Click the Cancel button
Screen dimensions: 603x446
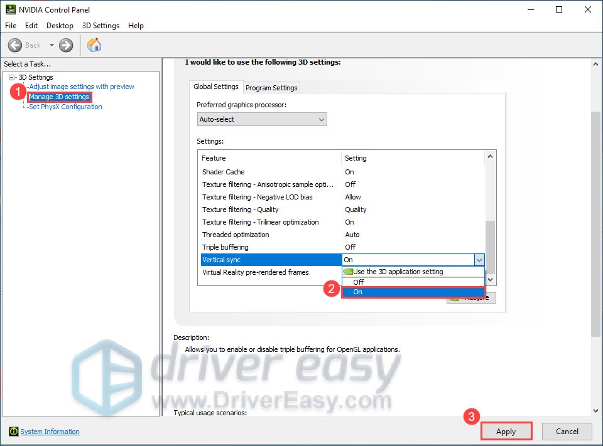click(x=567, y=432)
